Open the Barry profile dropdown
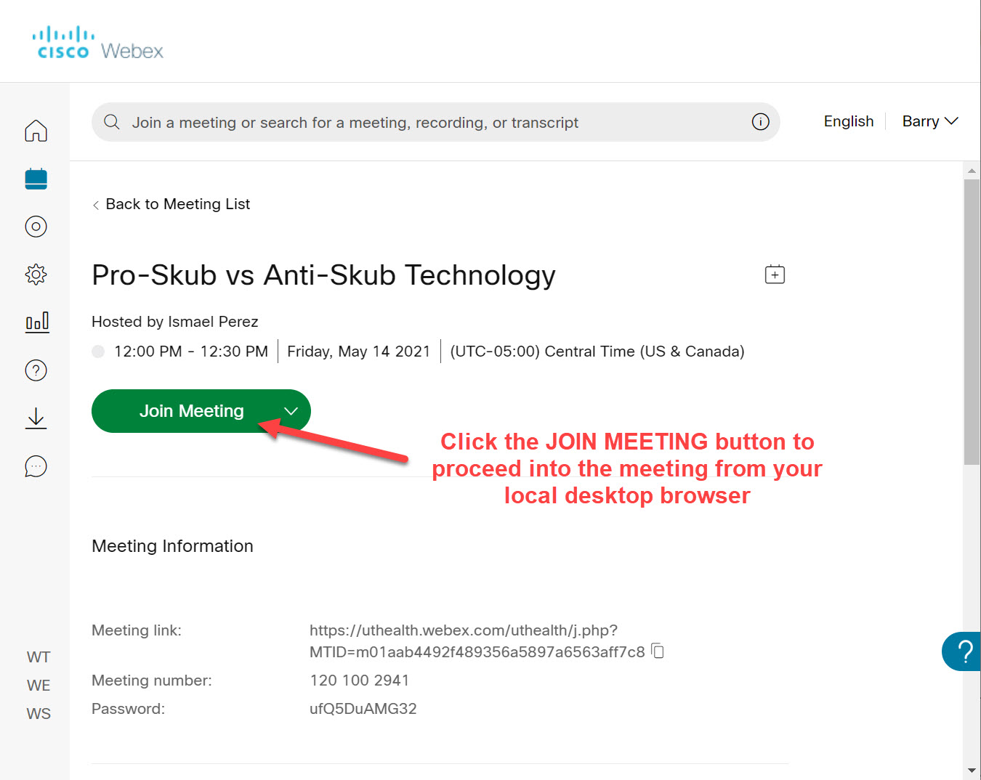This screenshot has width=981, height=780. click(929, 121)
